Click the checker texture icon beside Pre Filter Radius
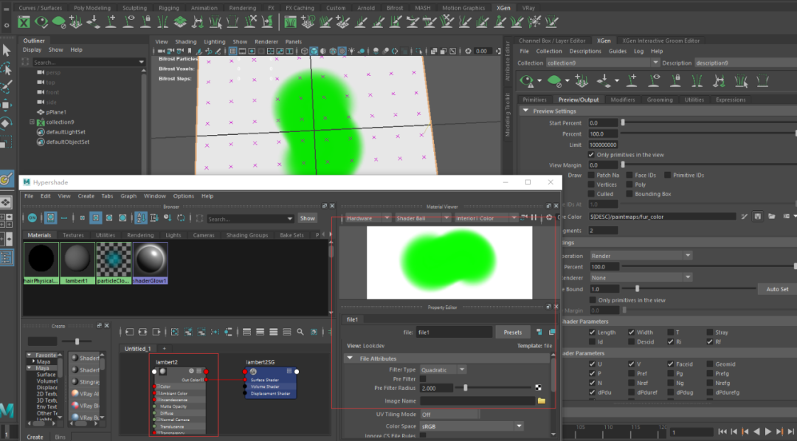This screenshot has height=441, width=797. 538,388
